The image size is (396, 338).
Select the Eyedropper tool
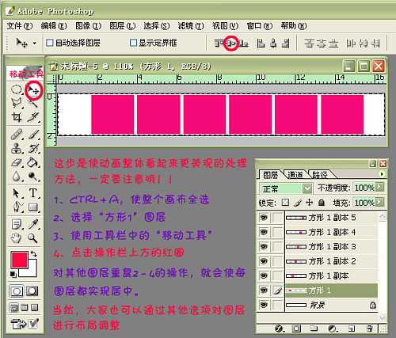point(33,224)
